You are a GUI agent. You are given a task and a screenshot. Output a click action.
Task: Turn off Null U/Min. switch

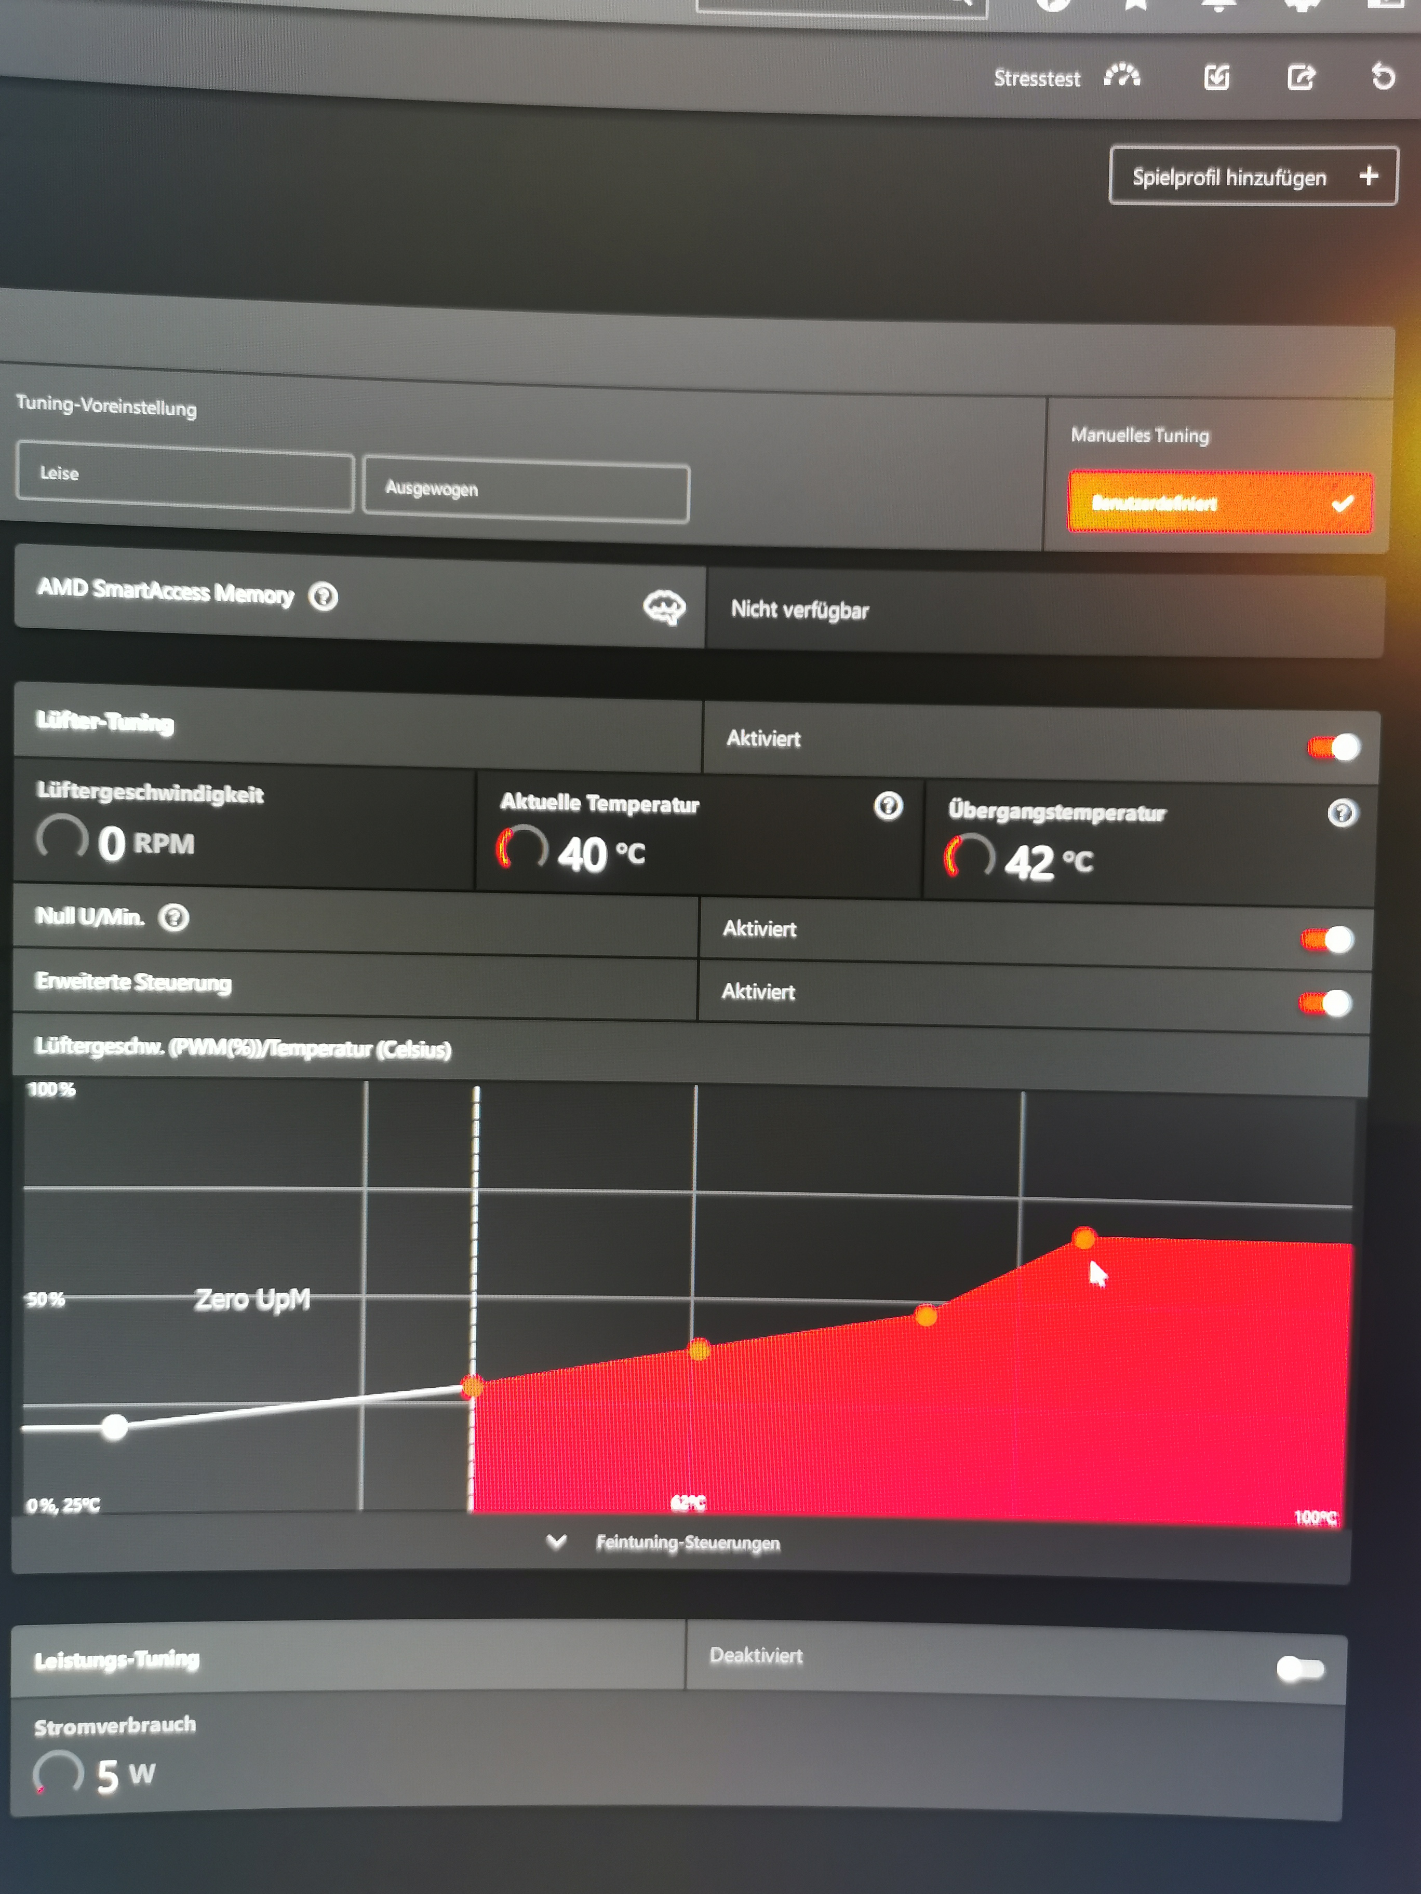(x=1328, y=940)
